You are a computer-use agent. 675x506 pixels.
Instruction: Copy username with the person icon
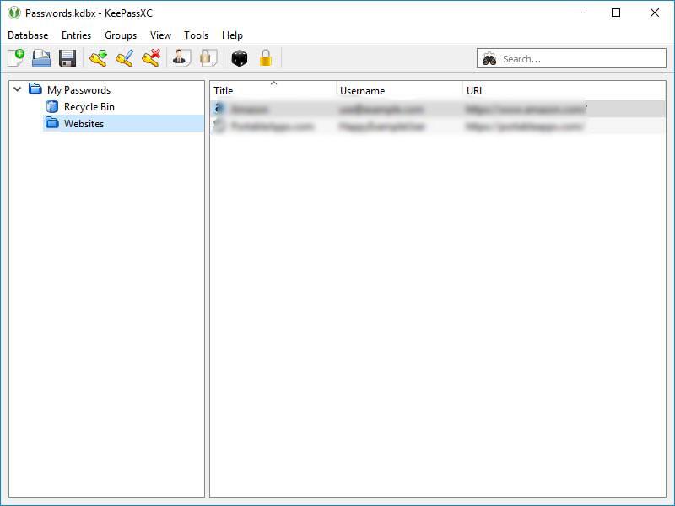[181, 58]
